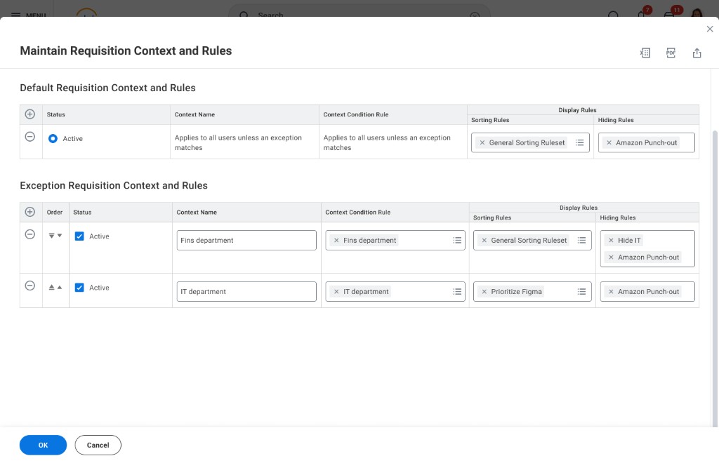
Task: Click the Fins department context name field
Action: click(246, 240)
